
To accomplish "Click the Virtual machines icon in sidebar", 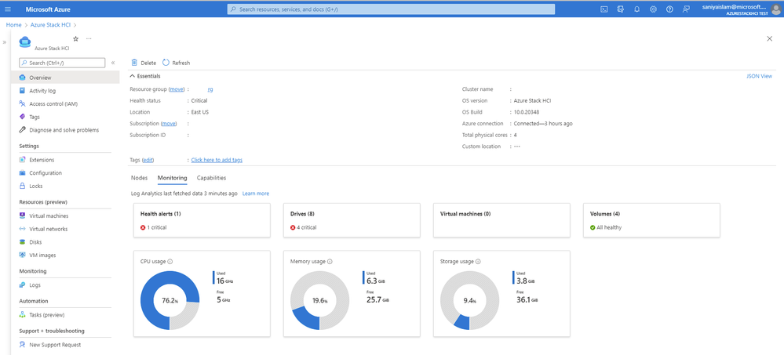I will coord(22,216).
